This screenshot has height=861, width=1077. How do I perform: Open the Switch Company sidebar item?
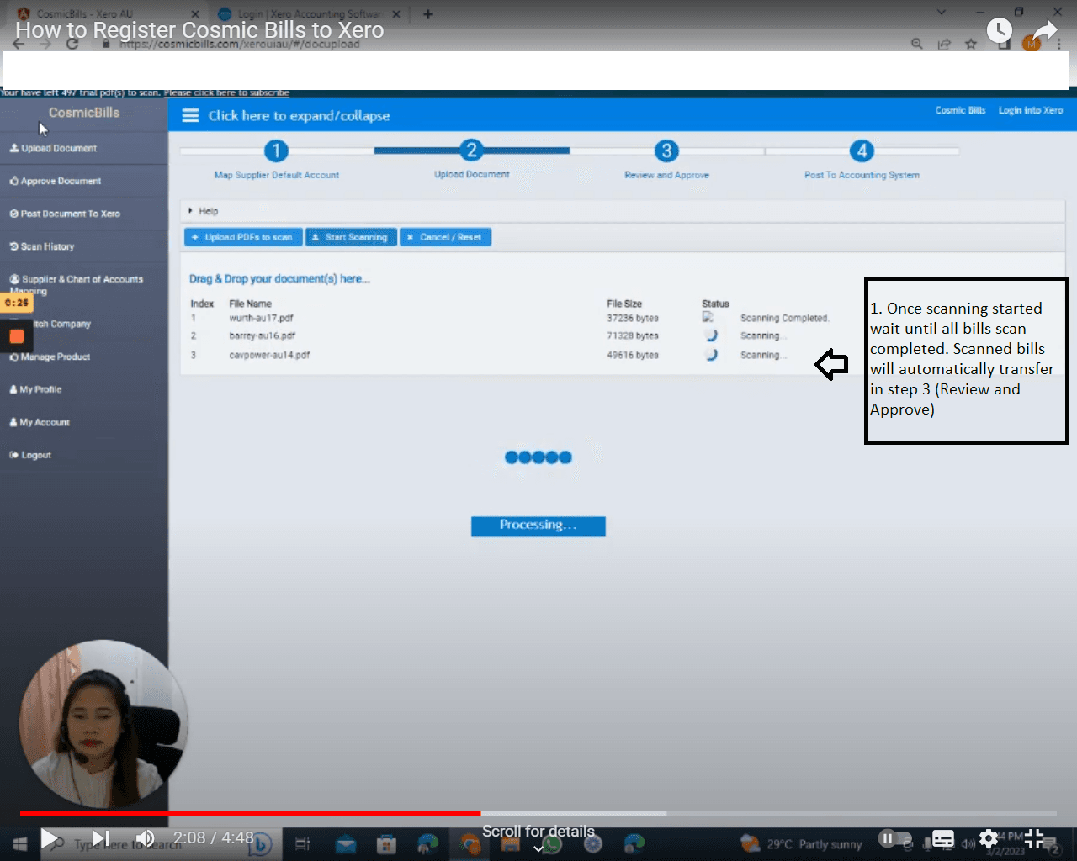pyautogui.click(x=61, y=324)
